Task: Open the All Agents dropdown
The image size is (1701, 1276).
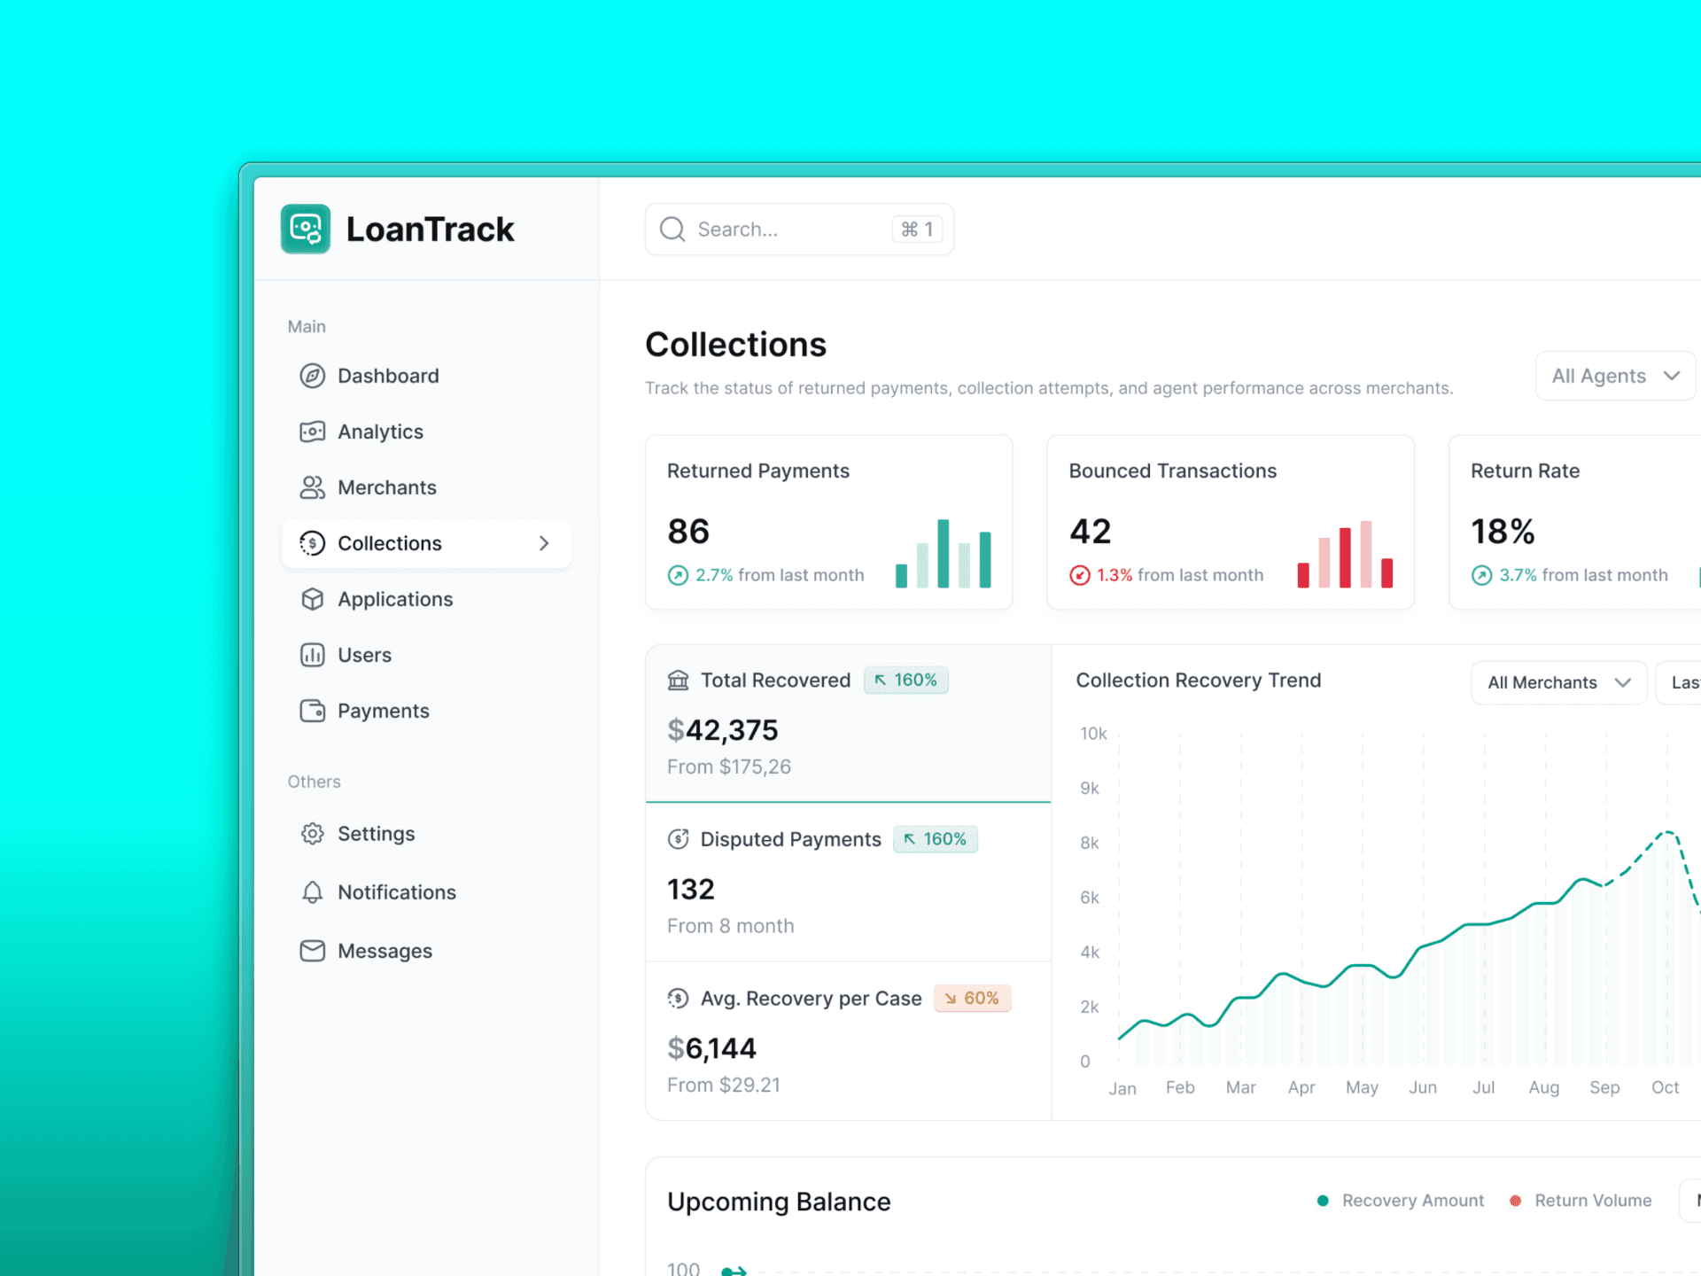Action: coord(1615,376)
